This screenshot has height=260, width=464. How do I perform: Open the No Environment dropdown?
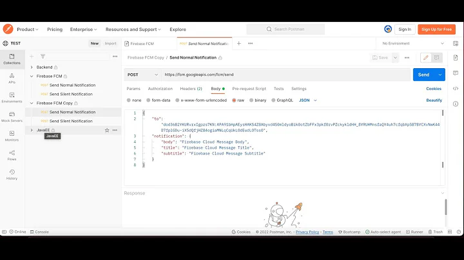pos(413,43)
